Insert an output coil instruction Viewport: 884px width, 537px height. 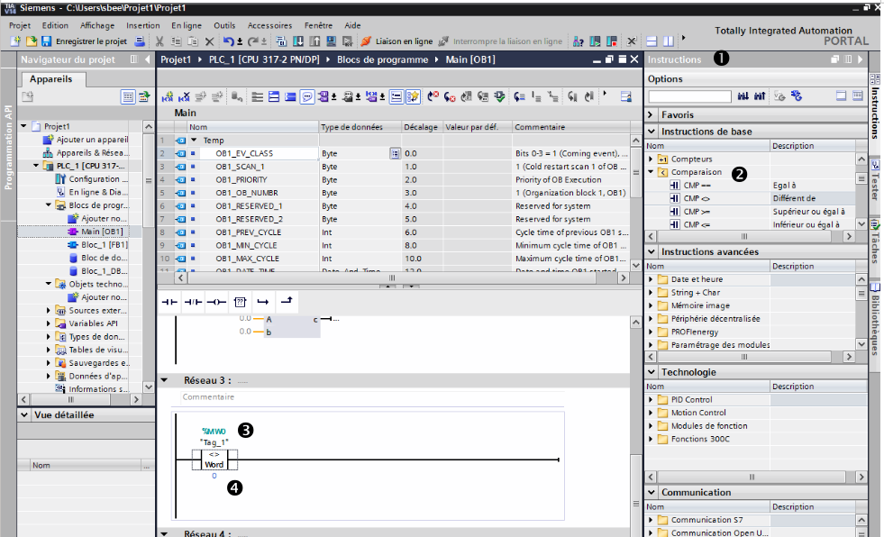click(x=215, y=302)
